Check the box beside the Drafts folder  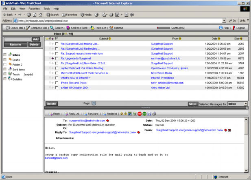[x=5, y=60]
